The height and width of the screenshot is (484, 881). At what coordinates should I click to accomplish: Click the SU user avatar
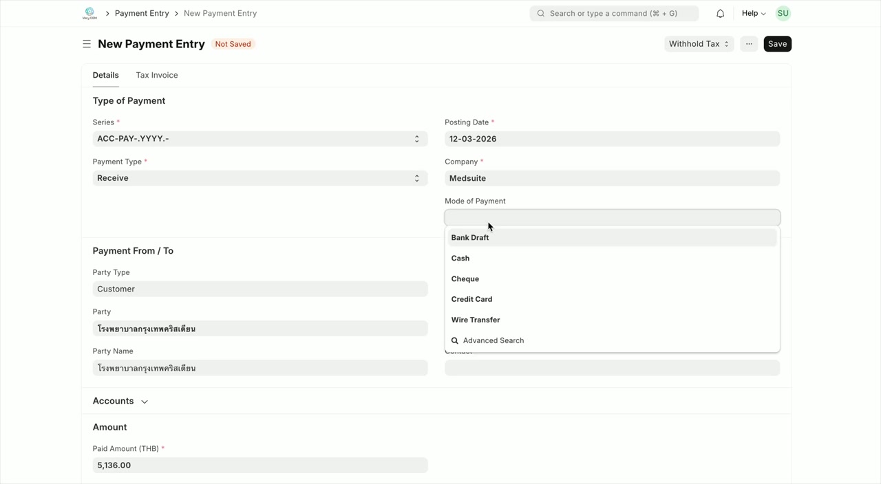[x=783, y=14]
